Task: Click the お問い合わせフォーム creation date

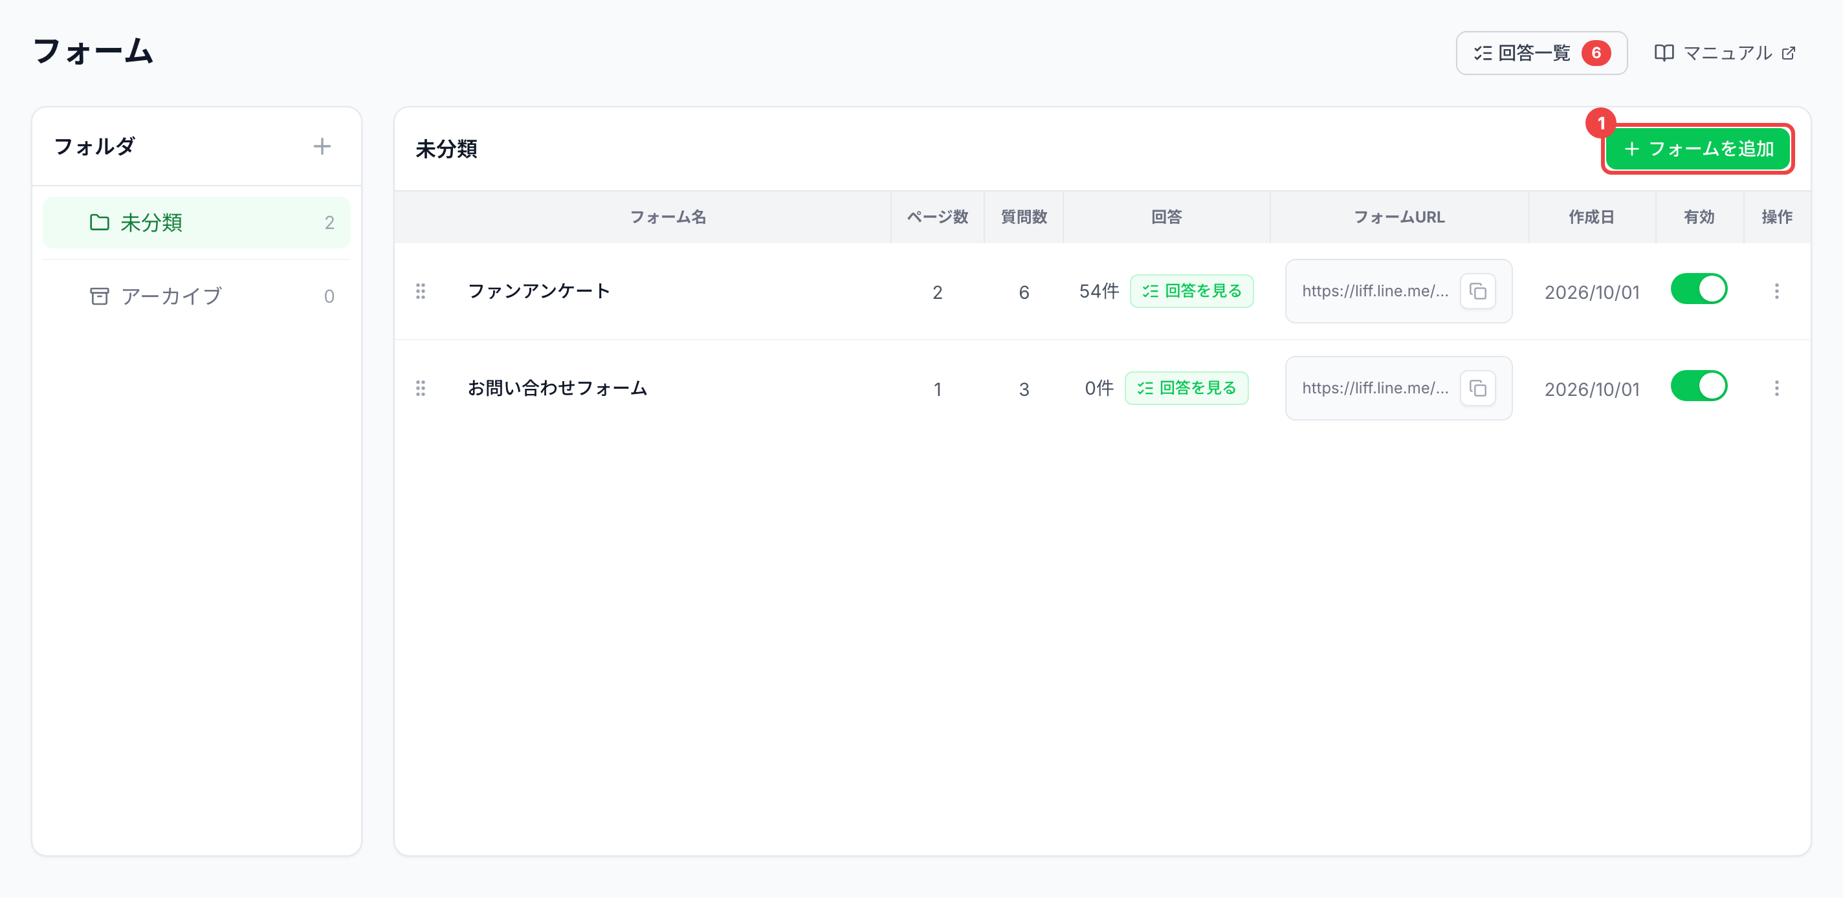Action: coord(1592,389)
